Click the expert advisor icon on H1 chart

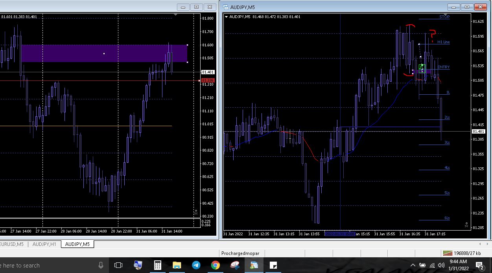195,212
